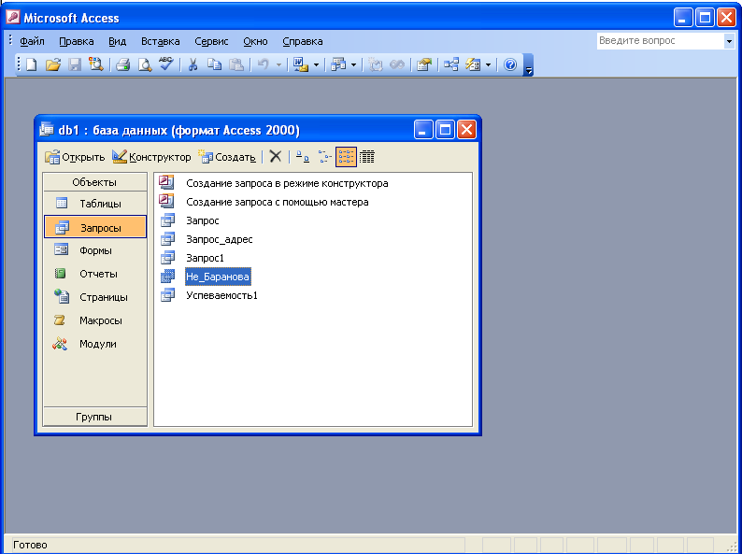Run the ABC spelling check
Viewport: 742px width, 554px height.
pyautogui.click(x=165, y=64)
